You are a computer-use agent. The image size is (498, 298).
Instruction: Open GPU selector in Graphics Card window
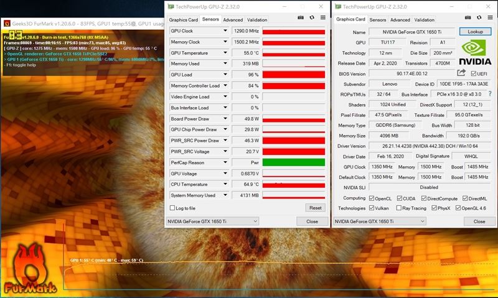click(x=380, y=221)
